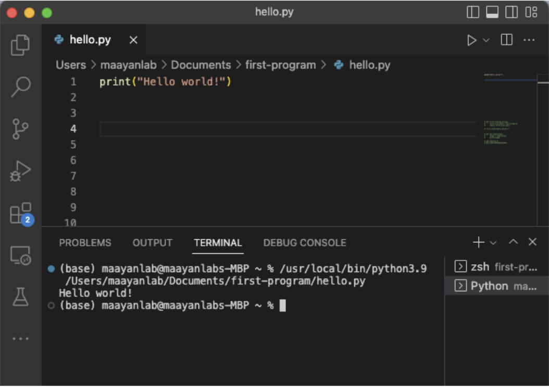This screenshot has width=549, height=387.
Task: Click first-program in the breadcrumb path
Action: pyautogui.click(x=281, y=65)
